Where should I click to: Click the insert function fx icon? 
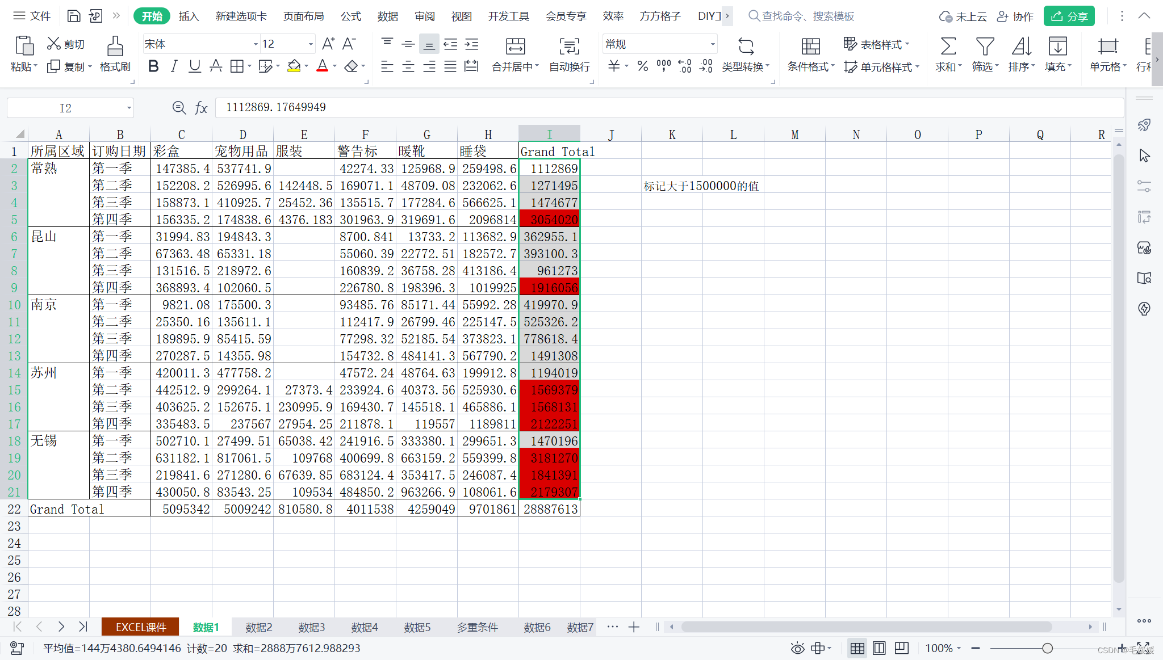pos(201,108)
